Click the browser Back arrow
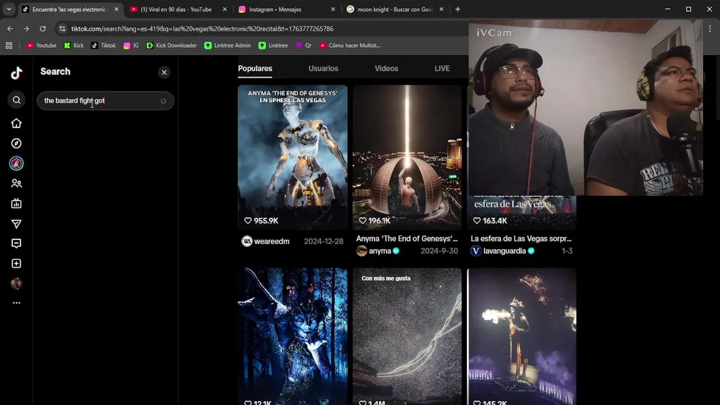720x405 pixels. pos(10,29)
